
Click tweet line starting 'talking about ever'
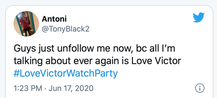(x=97, y=62)
